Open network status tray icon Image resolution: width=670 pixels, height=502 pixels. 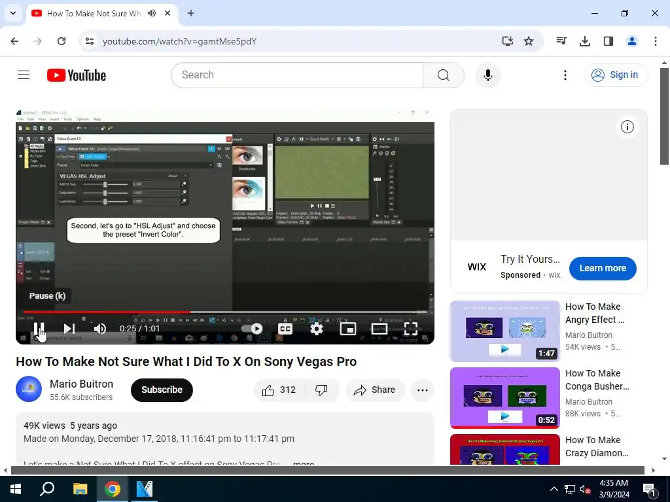coord(570,489)
